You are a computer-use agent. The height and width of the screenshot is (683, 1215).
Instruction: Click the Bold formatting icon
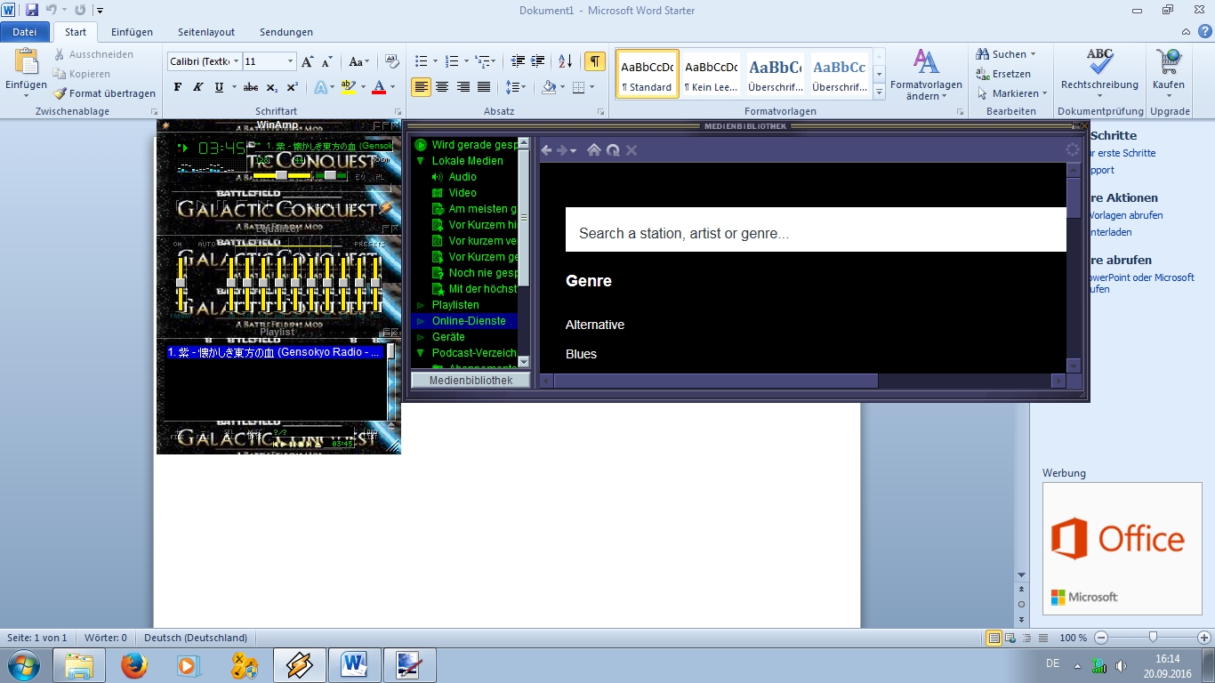pos(177,87)
